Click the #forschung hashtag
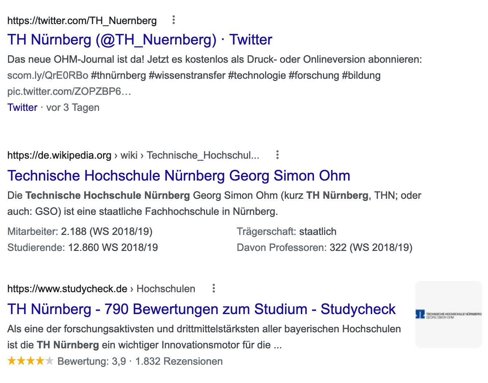Screen dimensions: 488x383 (314, 76)
